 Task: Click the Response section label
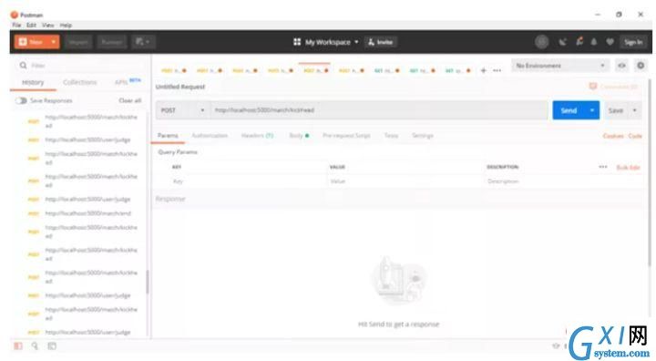(170, 199)
